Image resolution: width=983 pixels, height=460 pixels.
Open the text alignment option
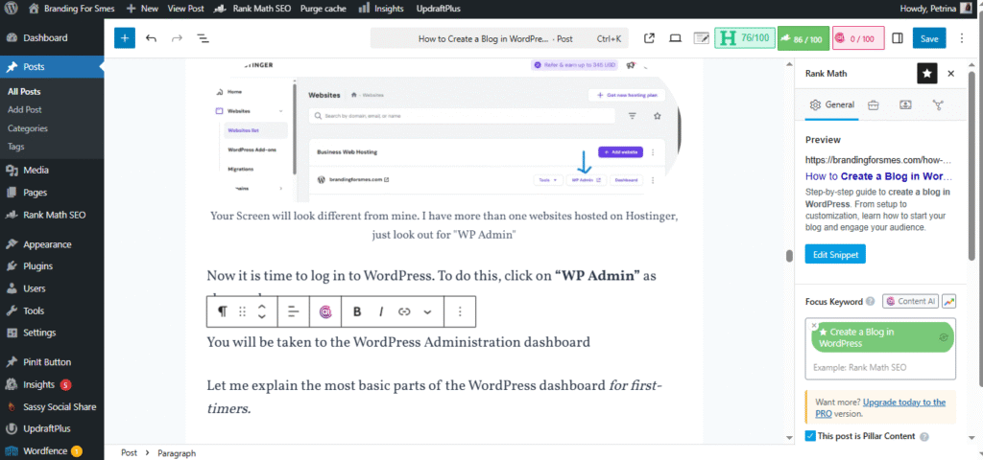pos(294,311)
